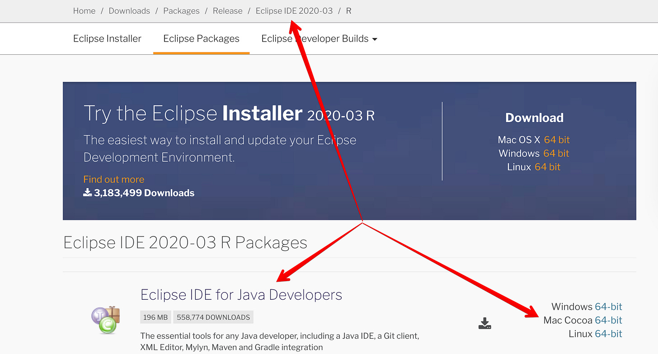Click the 196 MB size badge
Viewport: 658px width, 354px height.
[x=155, y=317]
